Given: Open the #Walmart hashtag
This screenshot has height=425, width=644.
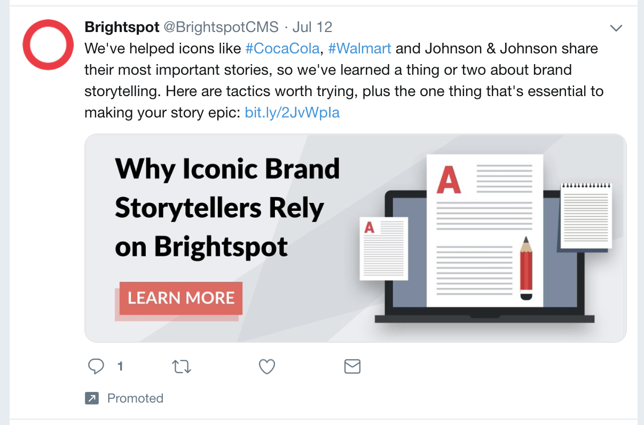Looking at the screenshot, I should pos(359,49).
